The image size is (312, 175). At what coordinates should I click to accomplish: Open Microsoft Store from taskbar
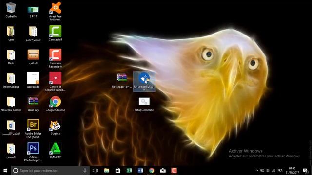click(118, 171)
